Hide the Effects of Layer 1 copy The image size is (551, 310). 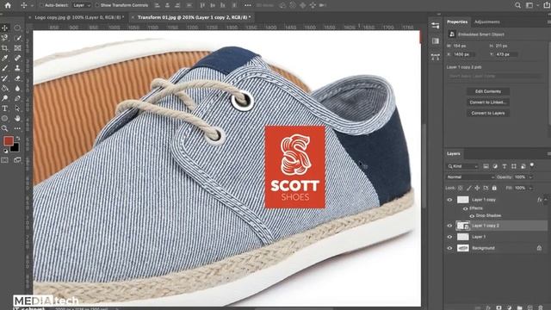click(x=465, y=208)
